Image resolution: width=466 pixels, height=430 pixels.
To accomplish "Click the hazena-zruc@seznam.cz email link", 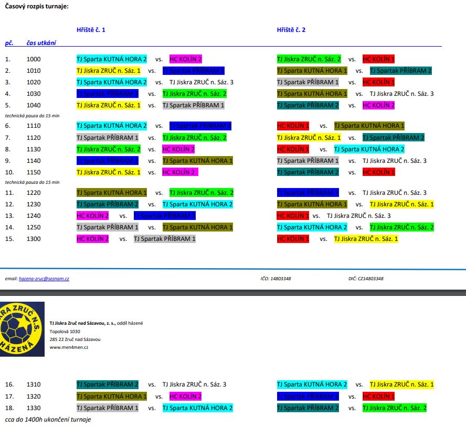I will point(44,279).
